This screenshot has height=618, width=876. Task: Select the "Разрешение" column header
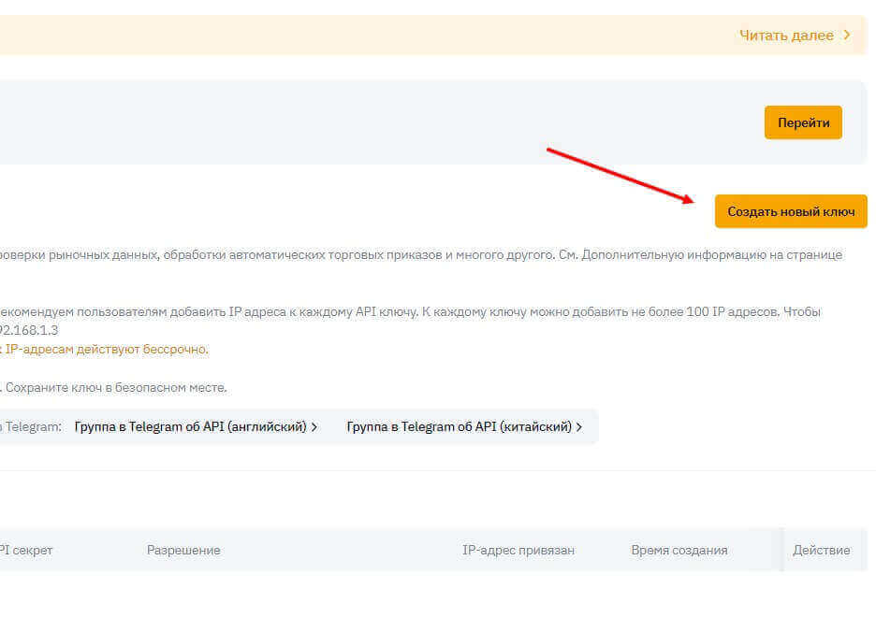pyautogui.click(x=183, y=550)
